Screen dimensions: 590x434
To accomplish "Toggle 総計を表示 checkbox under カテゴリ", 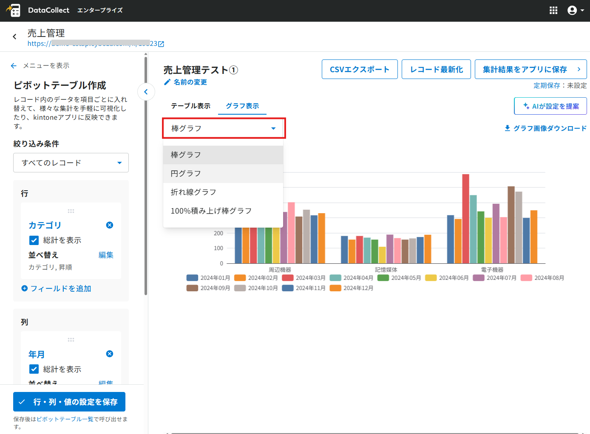I will 34,240.
